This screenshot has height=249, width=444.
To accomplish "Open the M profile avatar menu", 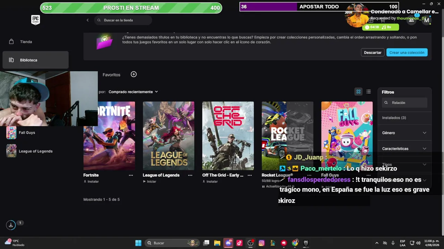I will [x=427, y=20].
